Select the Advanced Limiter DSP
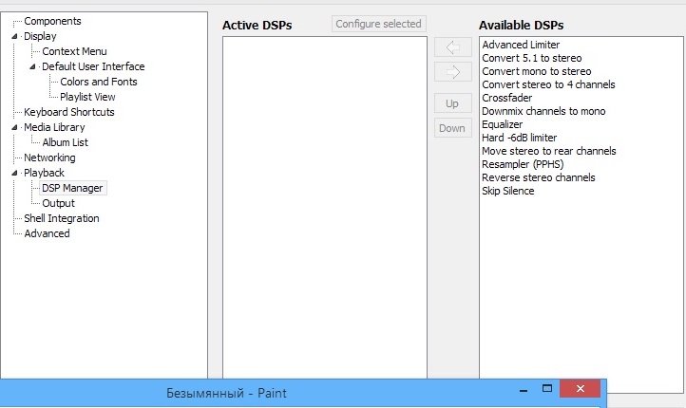The height and width of the screenshot is (408, 686). 521,45
